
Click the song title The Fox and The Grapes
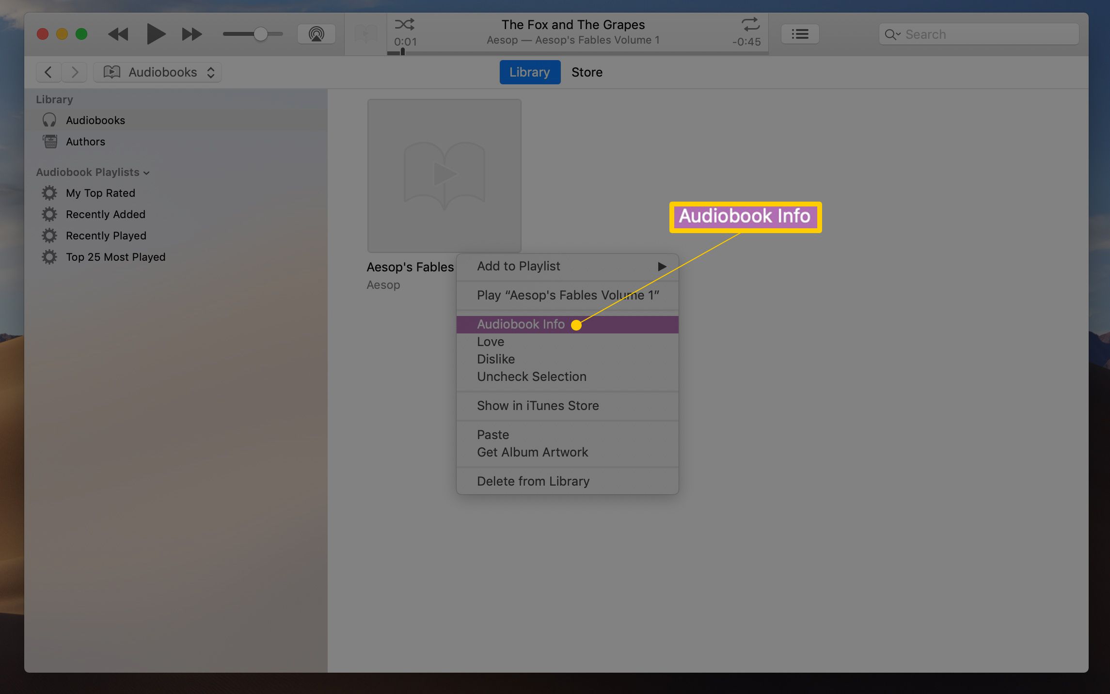click(573, 25)
